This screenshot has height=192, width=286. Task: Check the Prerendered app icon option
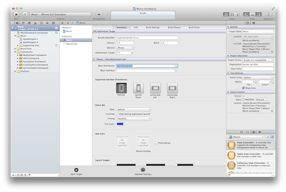(156, 143)
